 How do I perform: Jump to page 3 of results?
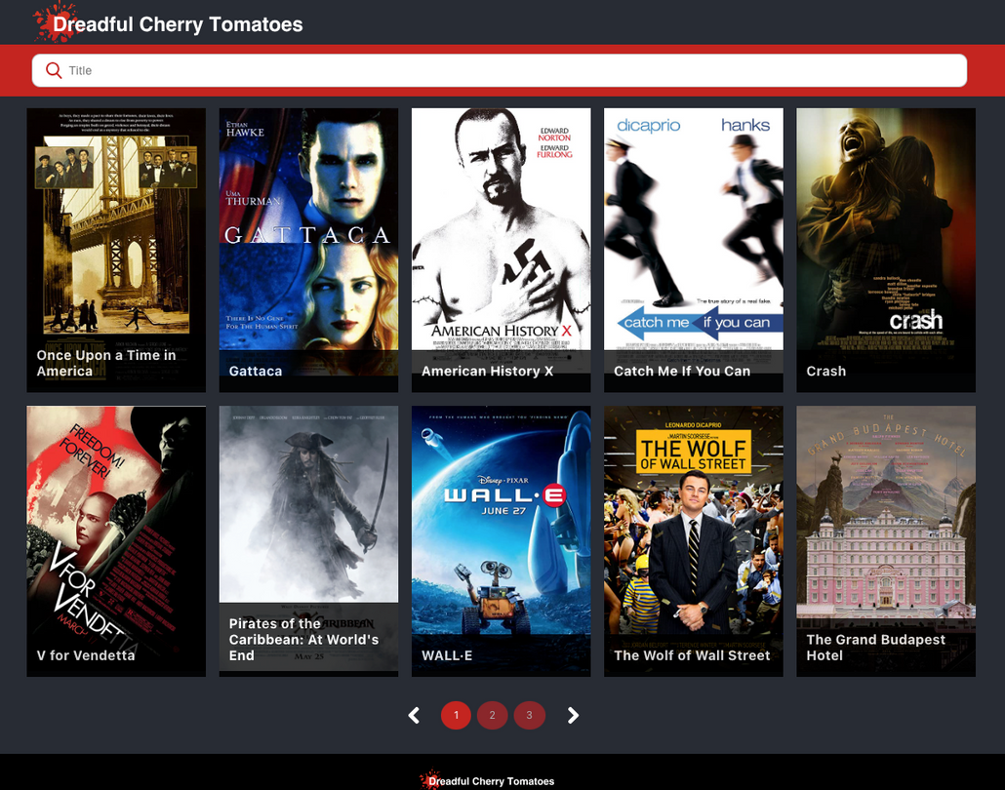coord(529,715)
